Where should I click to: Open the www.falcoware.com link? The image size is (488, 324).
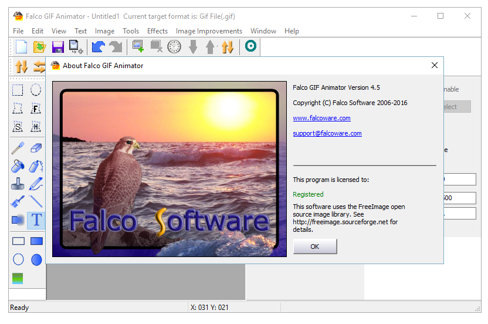[x=321, y=118]
